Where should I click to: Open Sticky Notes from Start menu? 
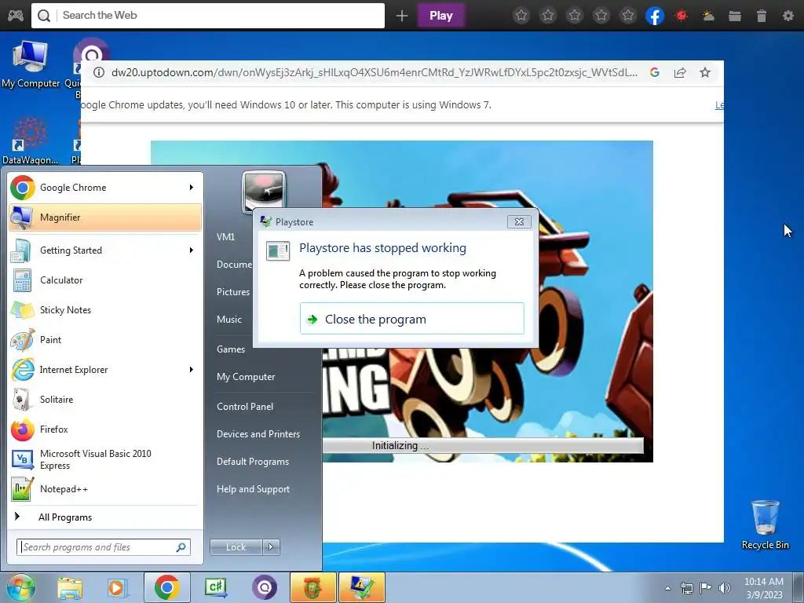pyautogui.click(x=105, y=309)
